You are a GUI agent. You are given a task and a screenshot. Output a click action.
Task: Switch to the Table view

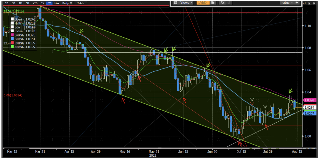(81, 3)
